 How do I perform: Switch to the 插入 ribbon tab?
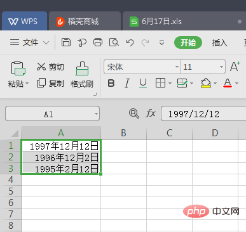219,43
